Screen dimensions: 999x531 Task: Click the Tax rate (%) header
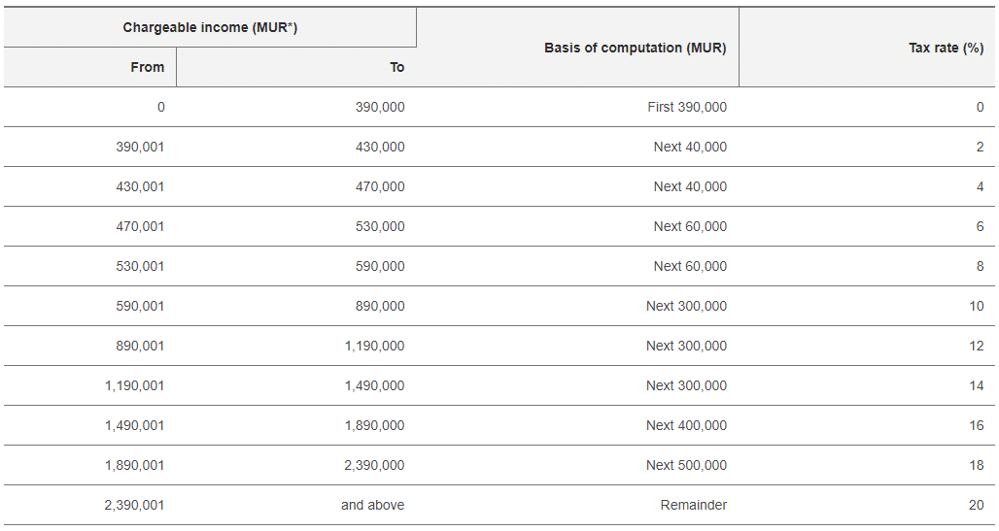click(867, 48)
